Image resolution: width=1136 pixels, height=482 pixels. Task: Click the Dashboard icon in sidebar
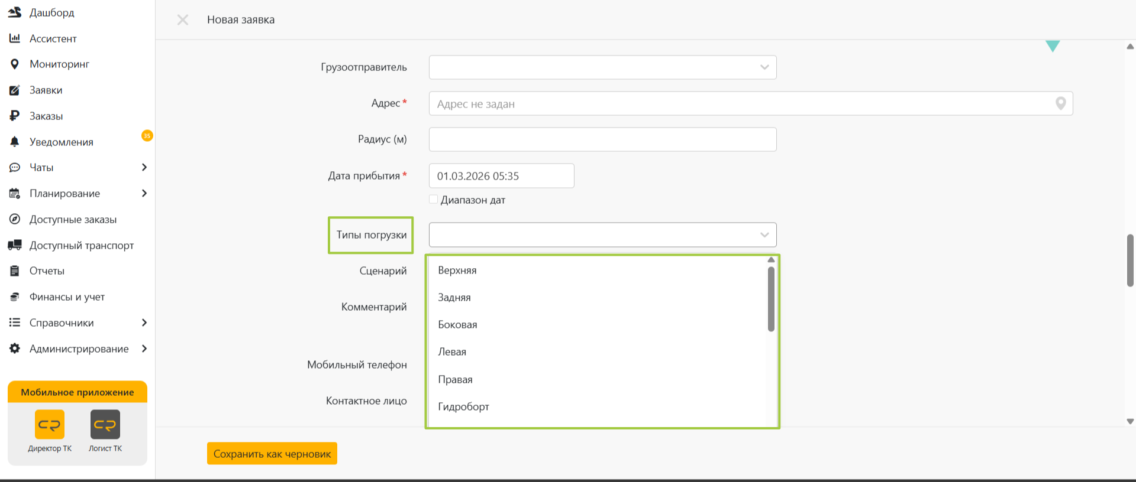15,12
